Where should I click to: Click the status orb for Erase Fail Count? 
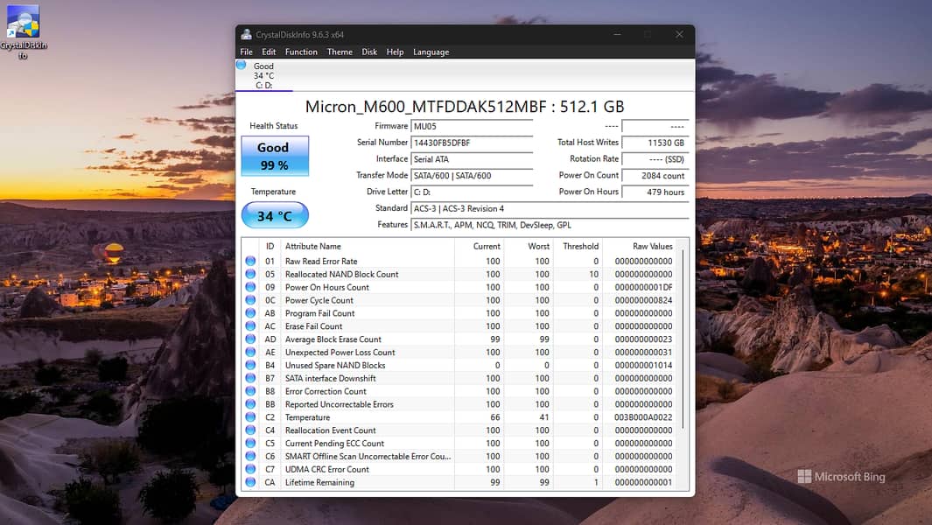tap(250, 326)
